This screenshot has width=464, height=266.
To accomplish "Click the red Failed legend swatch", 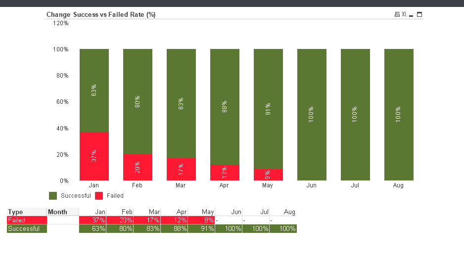I will coord(99,196).
